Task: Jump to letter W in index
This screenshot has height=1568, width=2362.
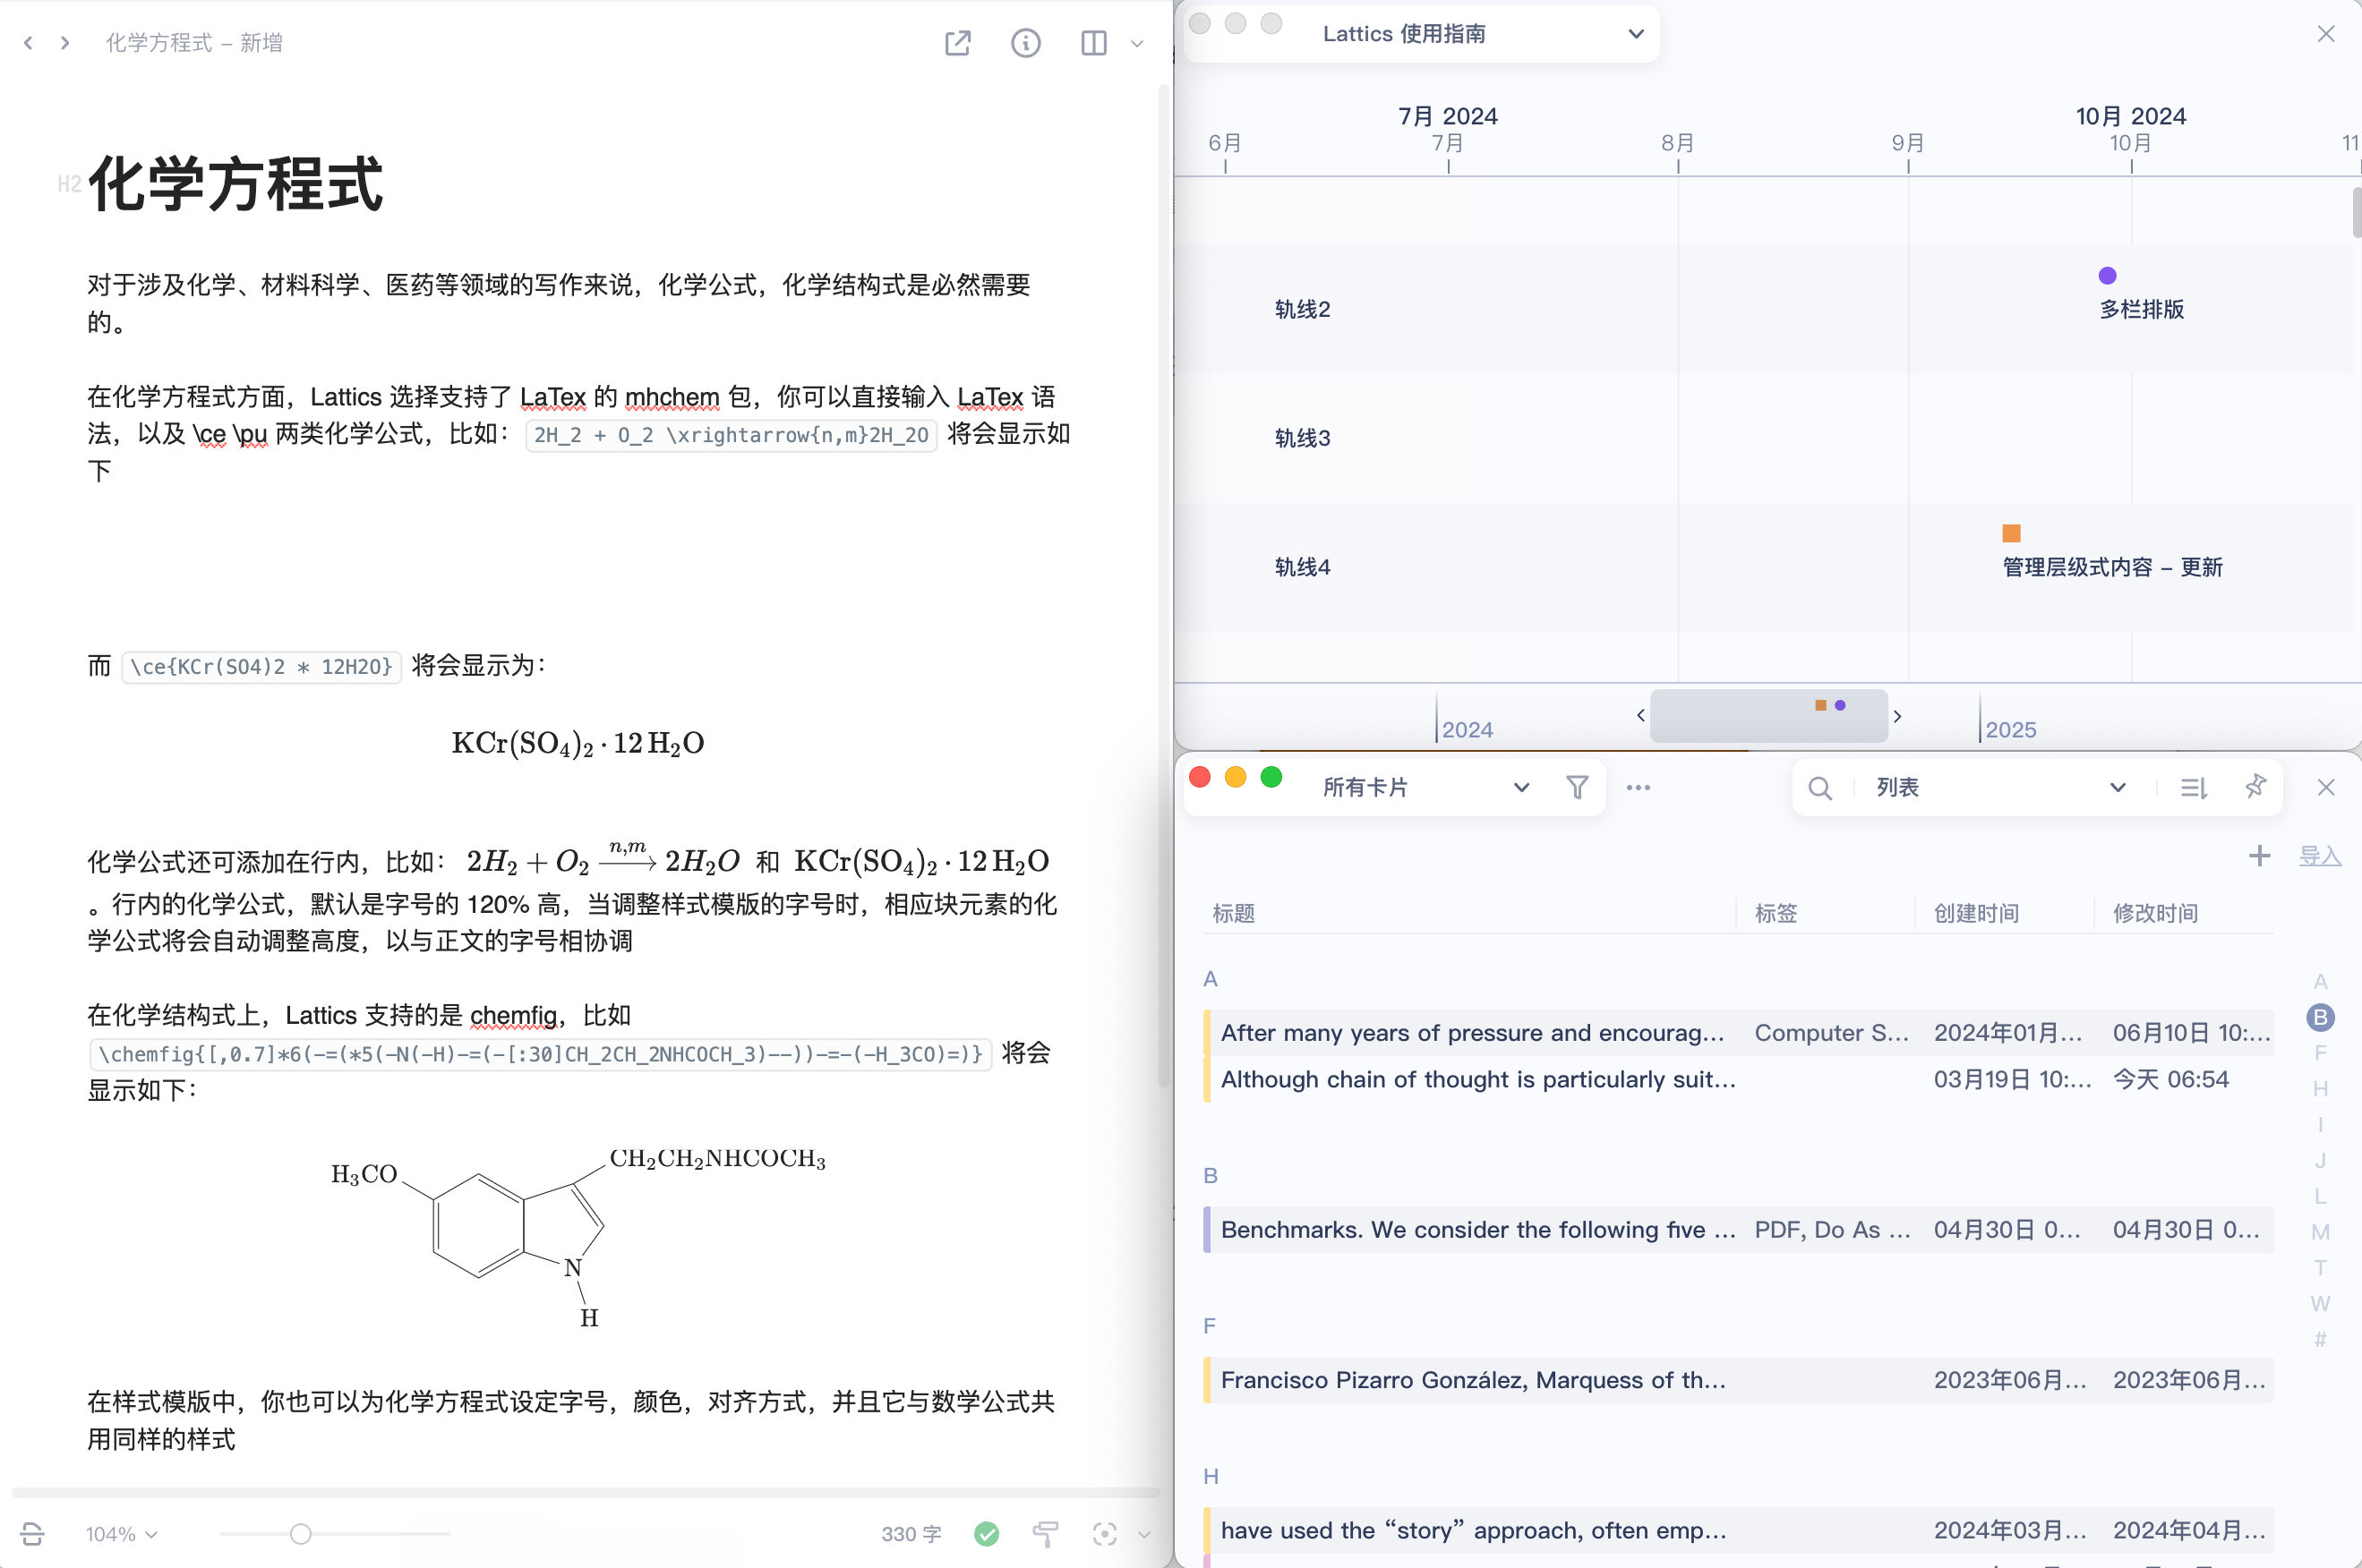Action: point(2320,1305)
